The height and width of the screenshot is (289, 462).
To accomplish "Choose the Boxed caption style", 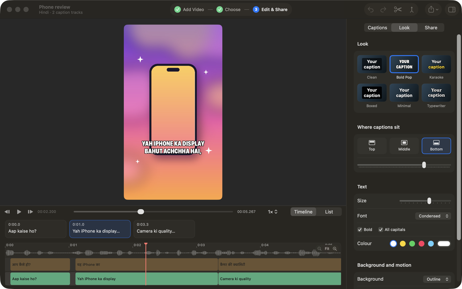I will coord(372,93).
